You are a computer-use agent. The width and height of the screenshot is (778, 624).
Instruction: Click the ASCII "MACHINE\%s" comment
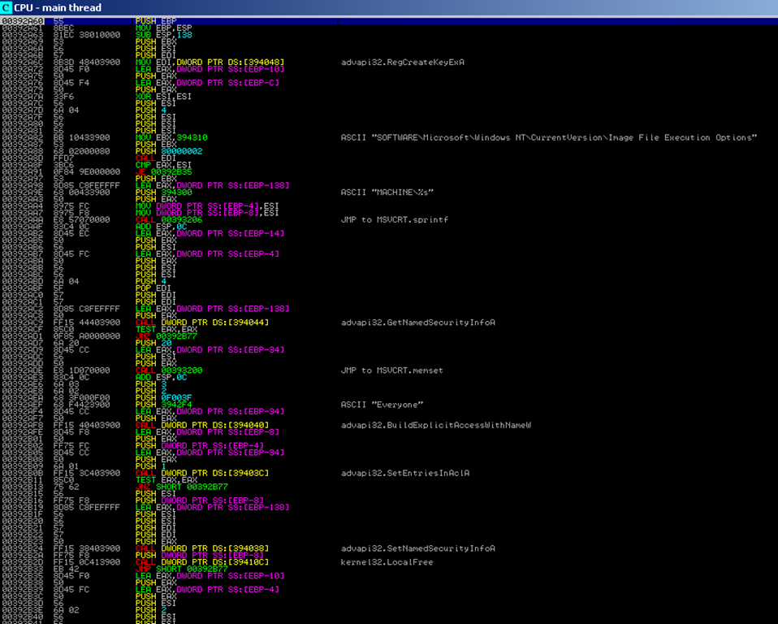coord(387,192)
